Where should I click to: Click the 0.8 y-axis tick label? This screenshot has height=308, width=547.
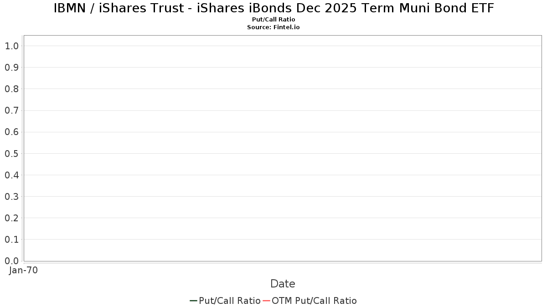[11, 89]
